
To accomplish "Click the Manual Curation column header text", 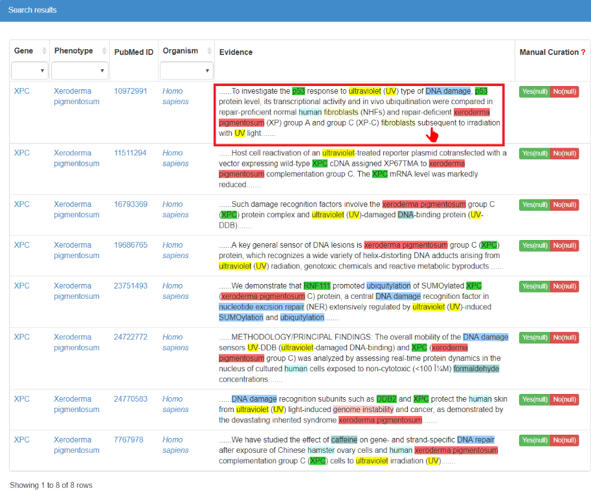I will (549, 52).
